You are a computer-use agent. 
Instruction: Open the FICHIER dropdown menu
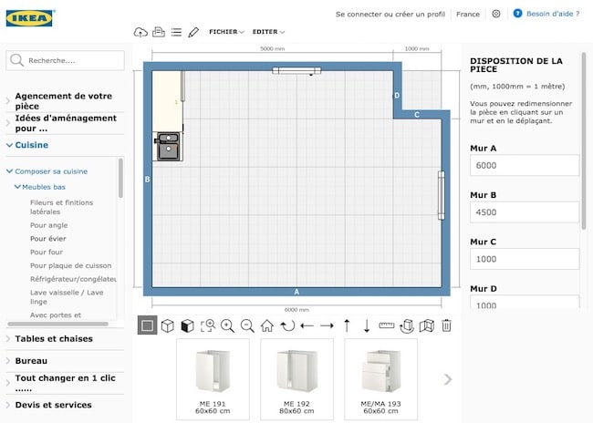[x=225, y=32]
